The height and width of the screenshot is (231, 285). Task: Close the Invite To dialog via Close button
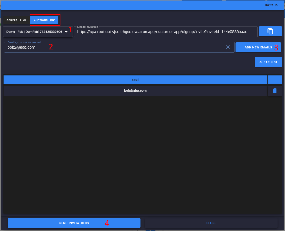click(211, 223)
